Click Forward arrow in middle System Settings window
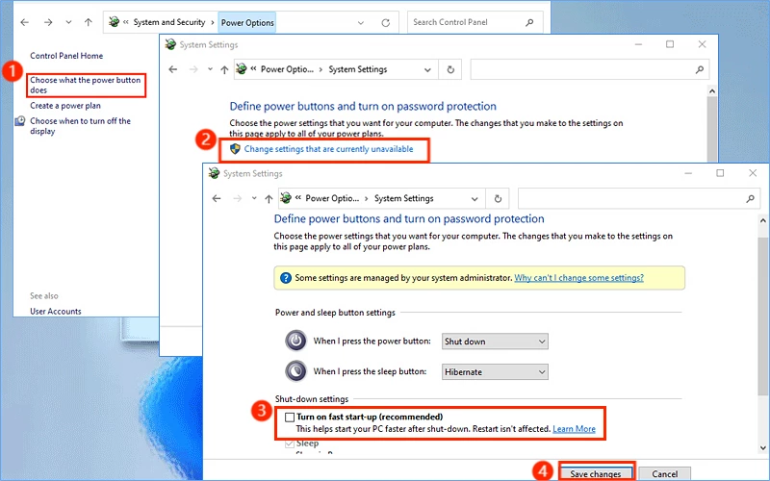This screenshot has height=481, width=770. pos(194,69)
